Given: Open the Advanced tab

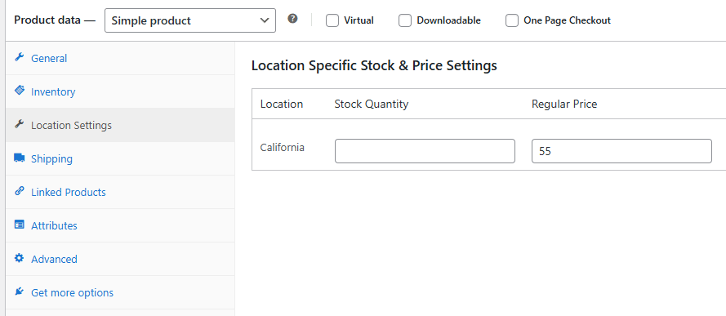Looking at the screenshot, I should click(120, 259).
